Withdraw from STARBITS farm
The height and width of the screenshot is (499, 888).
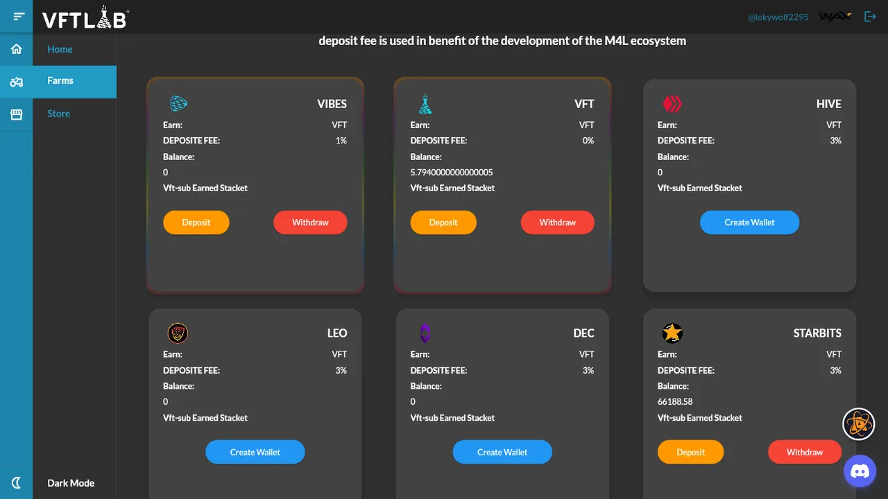click(805, 452)
